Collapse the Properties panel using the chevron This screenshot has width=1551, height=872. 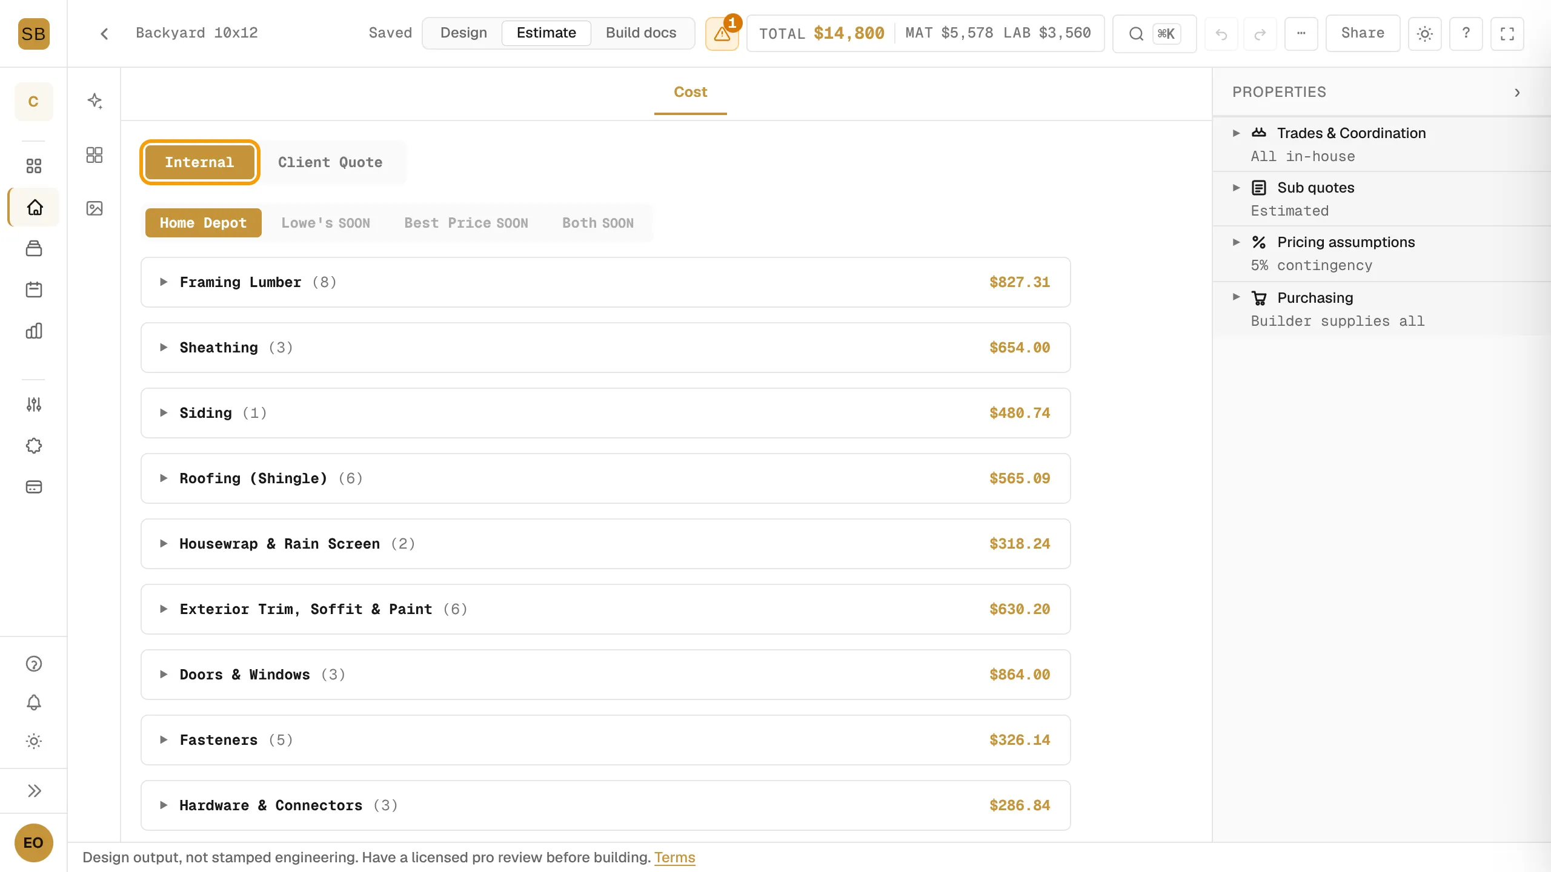pyautogui.click(x=1517, y=93)
